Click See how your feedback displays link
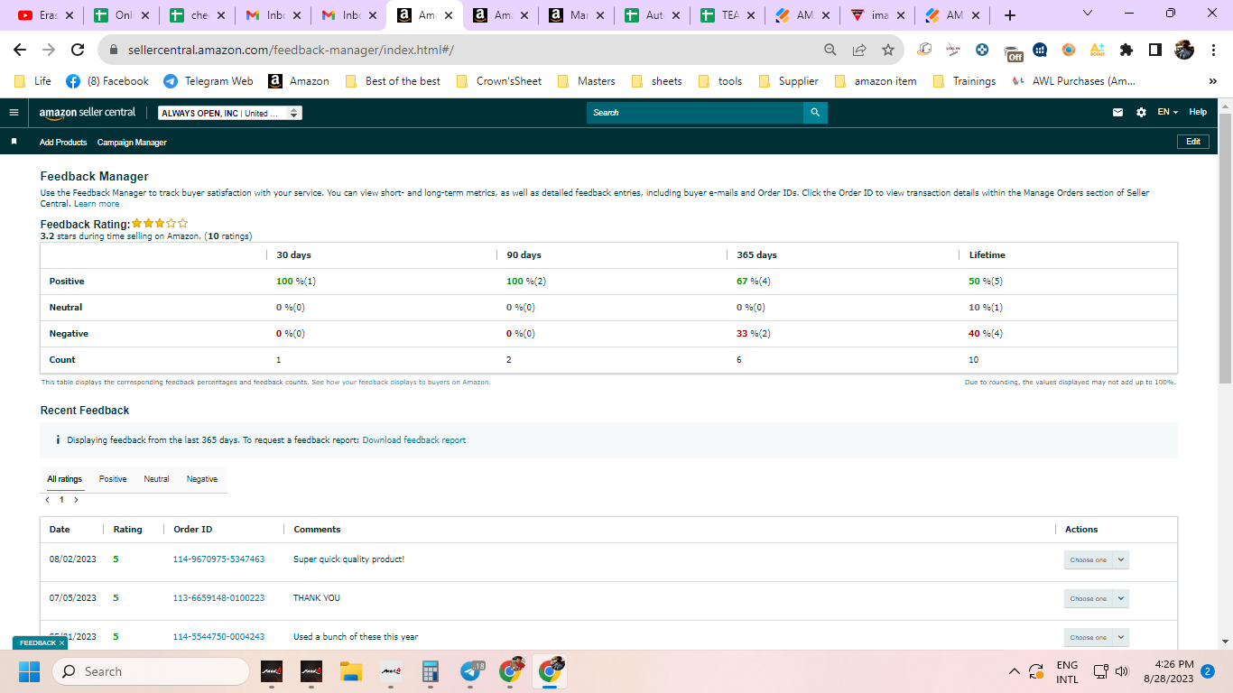 401,383
